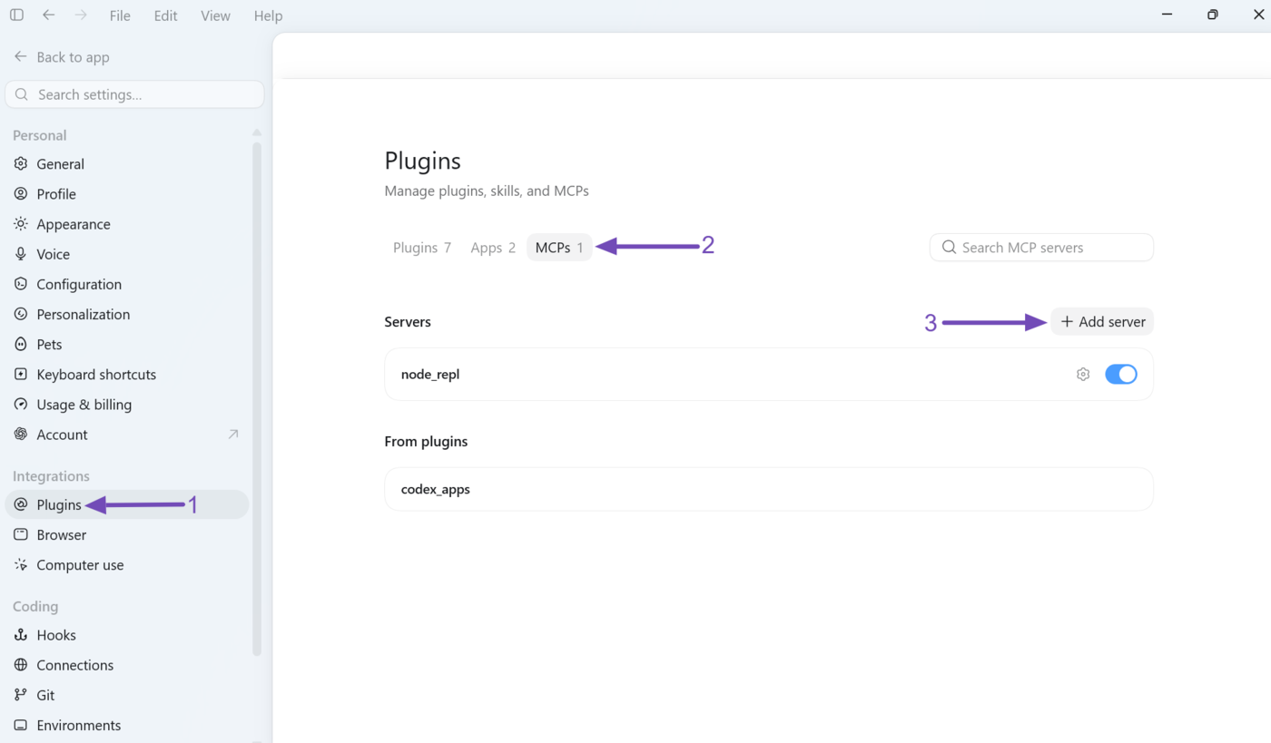
Task: Open Git settings under Coding
Action: click(127, 695)
